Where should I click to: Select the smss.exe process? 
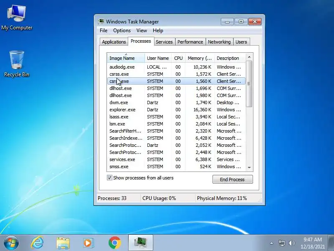176,166
